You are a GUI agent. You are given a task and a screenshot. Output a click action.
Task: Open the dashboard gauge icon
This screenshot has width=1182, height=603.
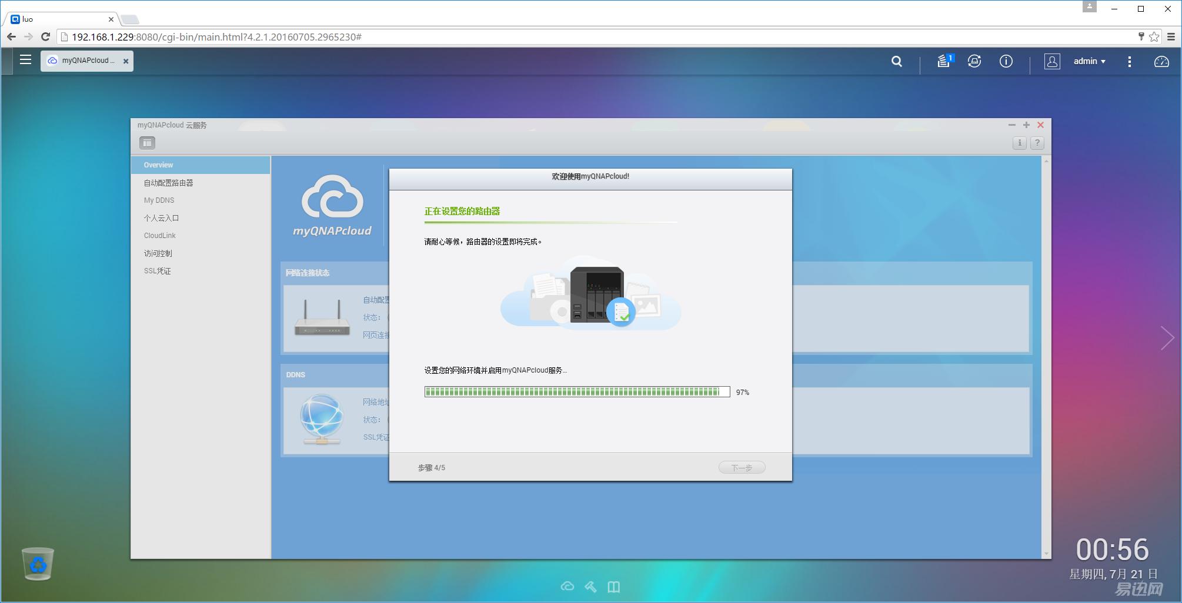1161,61
